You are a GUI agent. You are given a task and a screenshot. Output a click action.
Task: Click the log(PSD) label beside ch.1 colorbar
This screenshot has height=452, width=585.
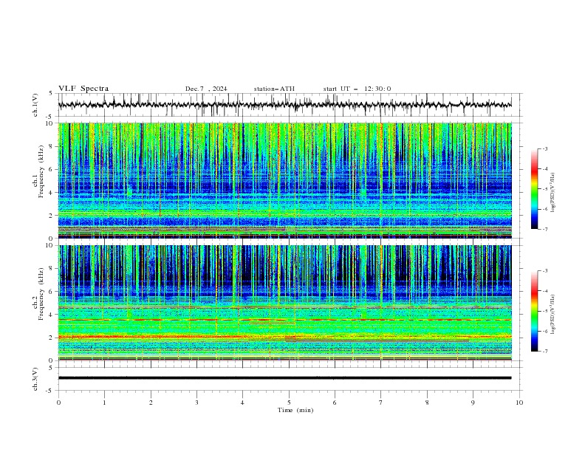[552, 193]
